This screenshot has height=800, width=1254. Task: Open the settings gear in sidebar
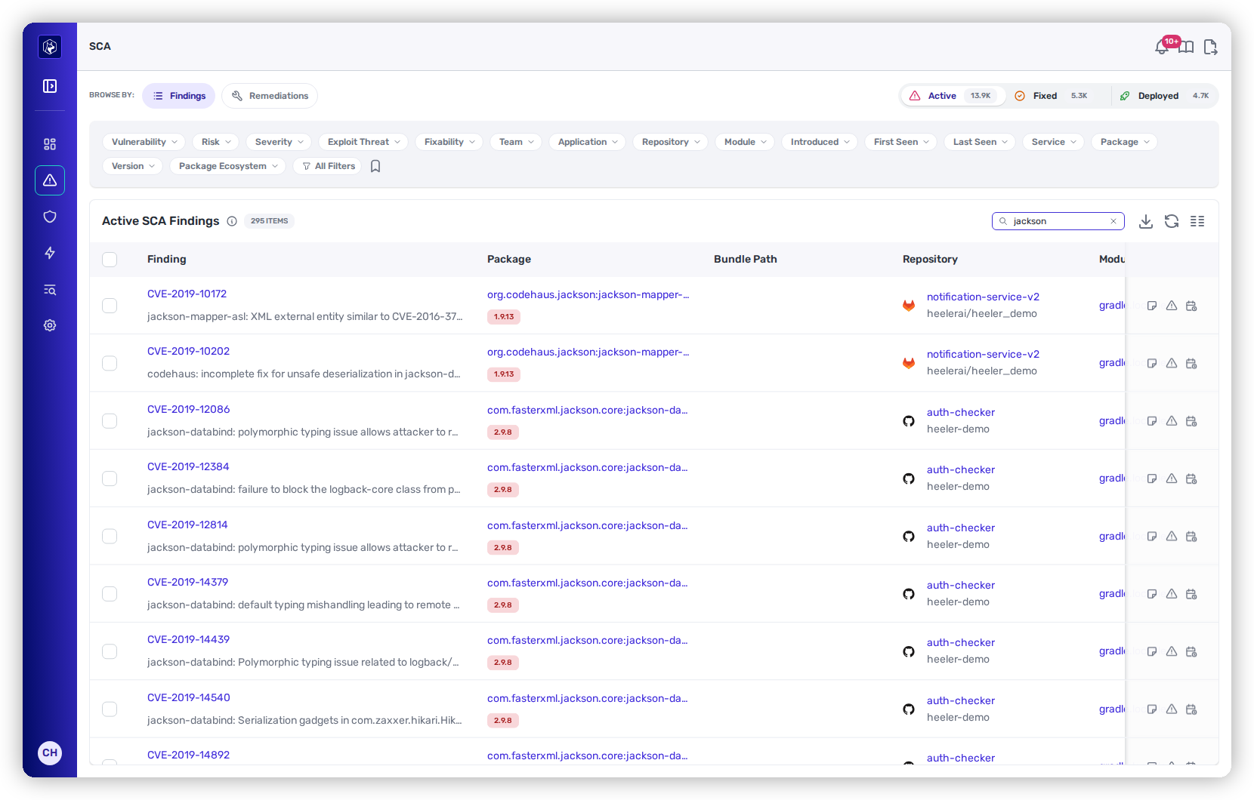(50, 325)
